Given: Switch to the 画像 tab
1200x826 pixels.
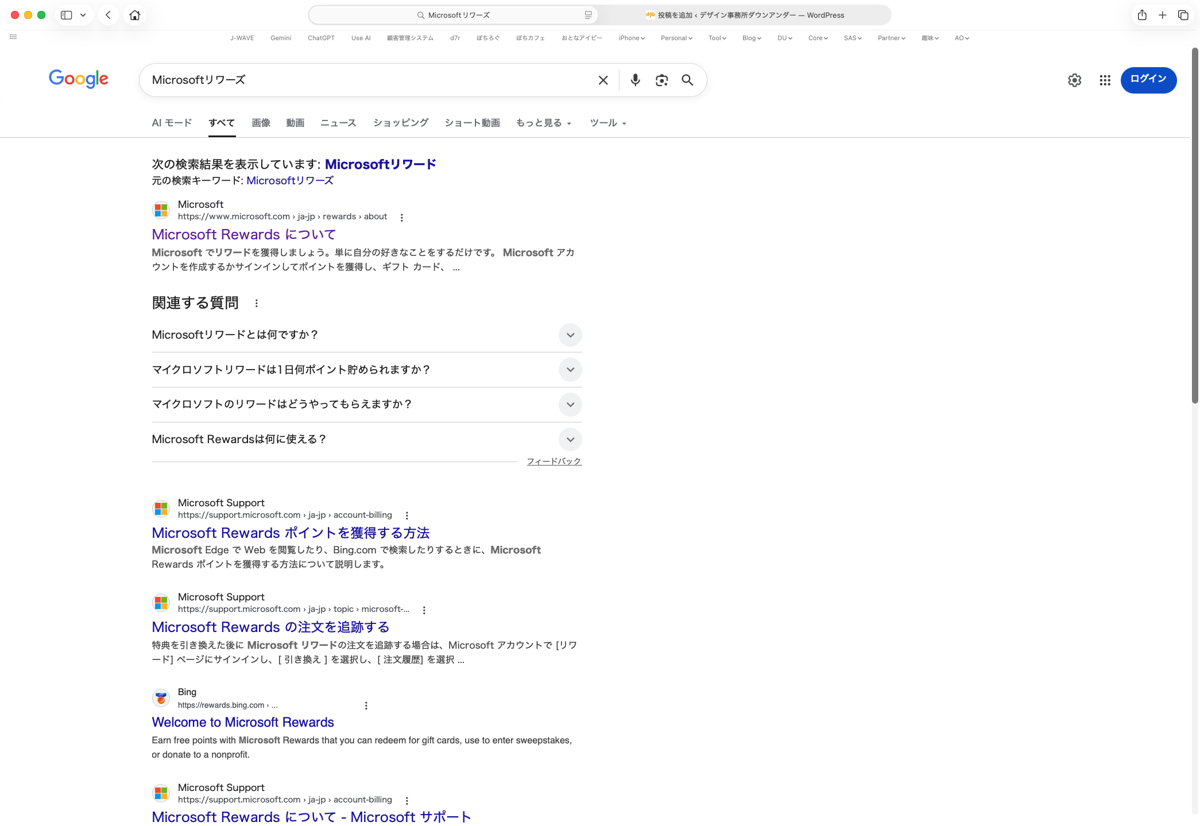Looking at the screenshot, I should [261, 123].
